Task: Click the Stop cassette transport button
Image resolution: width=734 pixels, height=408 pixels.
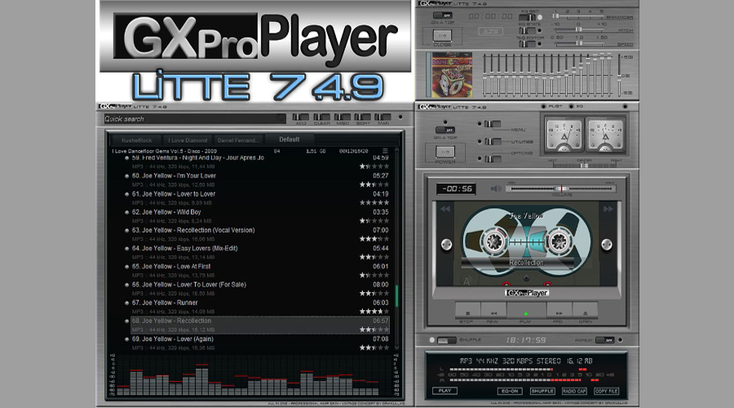Action: [467, 310]
